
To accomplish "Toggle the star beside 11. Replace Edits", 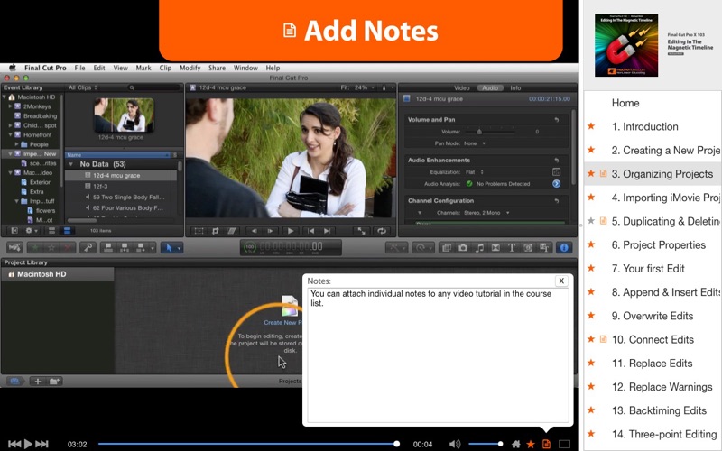I will pos(591,363).
